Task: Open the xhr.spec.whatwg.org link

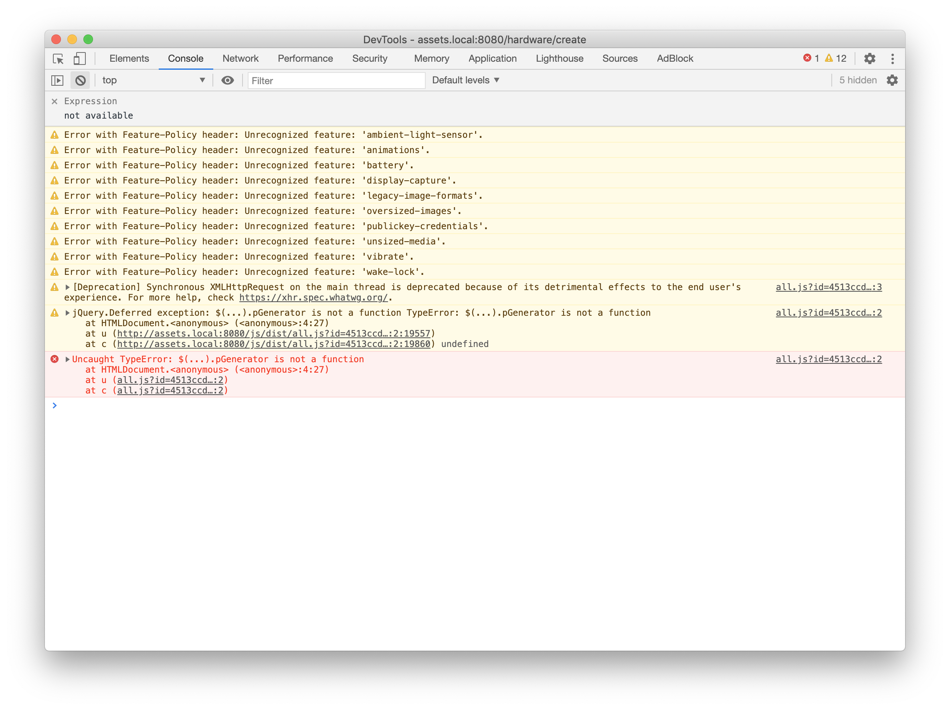Action: [x=313, y=297]
